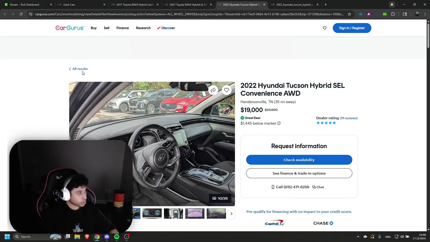Viewport: 430px width, 242px height.
Task: Click the Chase logo
Action: tap(323, 223)
